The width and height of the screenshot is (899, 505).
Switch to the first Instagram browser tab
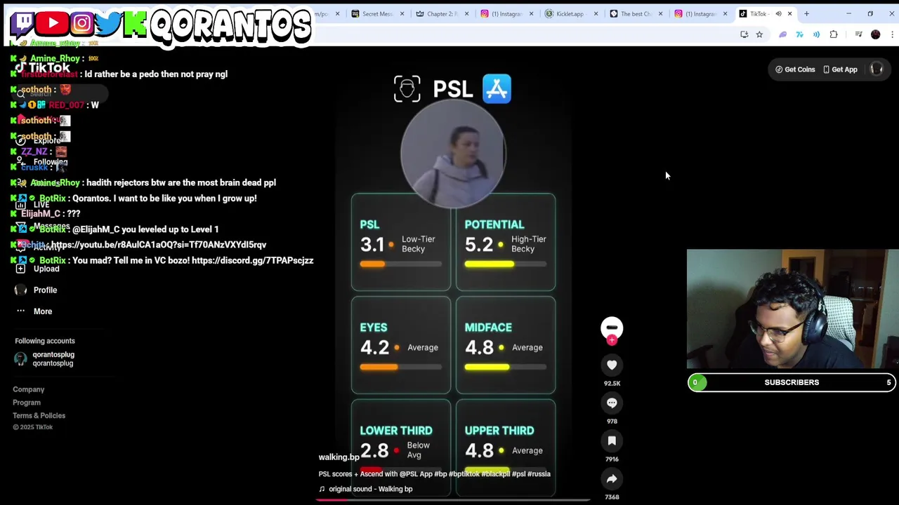(x=506, y=14)
